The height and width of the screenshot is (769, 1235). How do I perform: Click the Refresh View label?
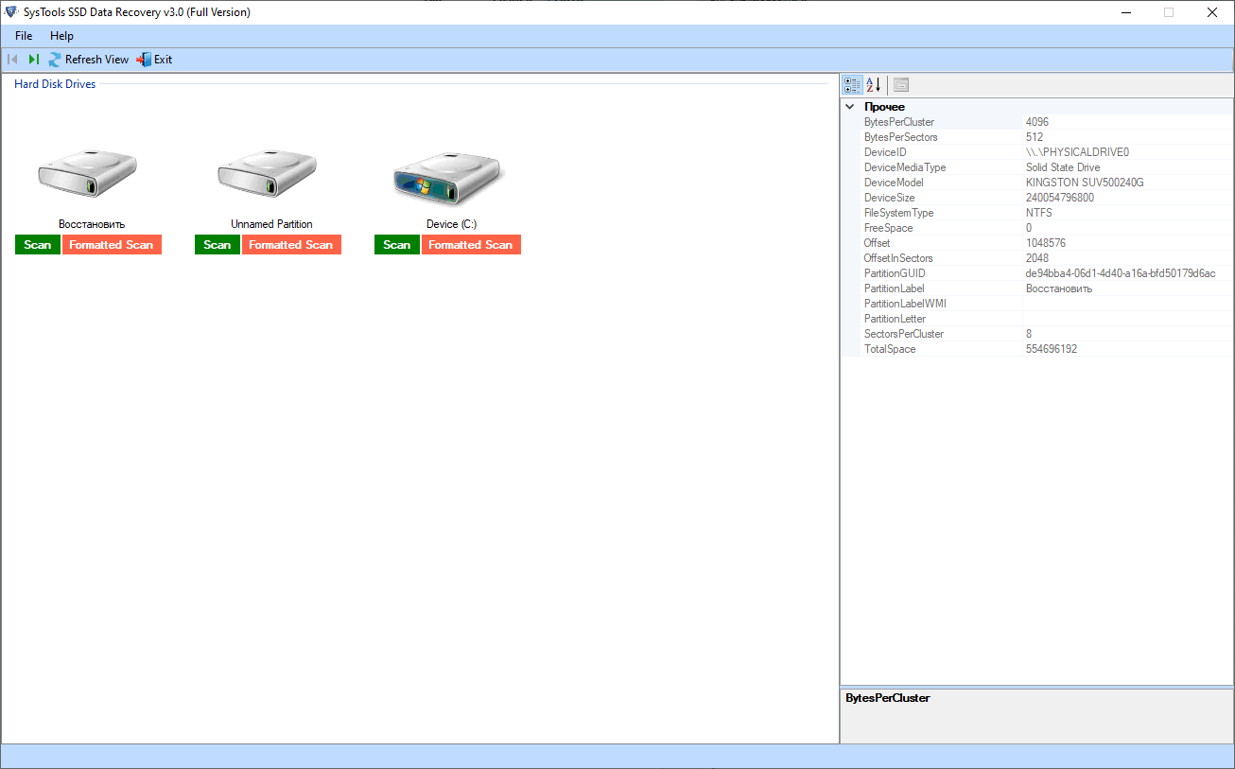[96, 60]
